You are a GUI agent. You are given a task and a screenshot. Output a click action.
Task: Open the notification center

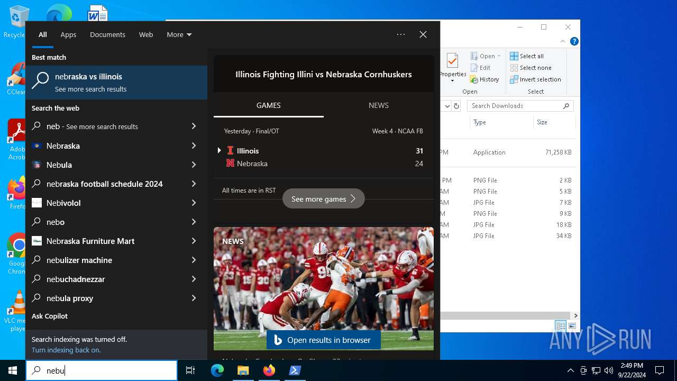(x=660, y=370)
